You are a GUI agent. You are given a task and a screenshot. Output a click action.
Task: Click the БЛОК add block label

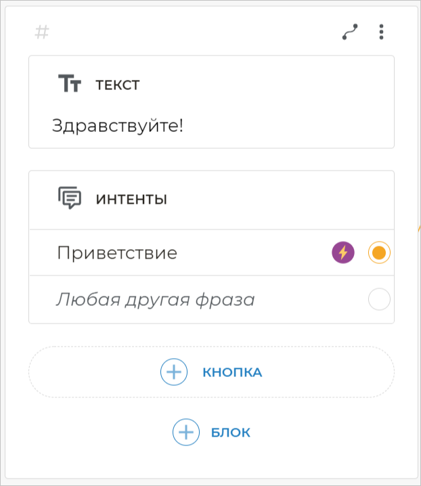[231, 433]
